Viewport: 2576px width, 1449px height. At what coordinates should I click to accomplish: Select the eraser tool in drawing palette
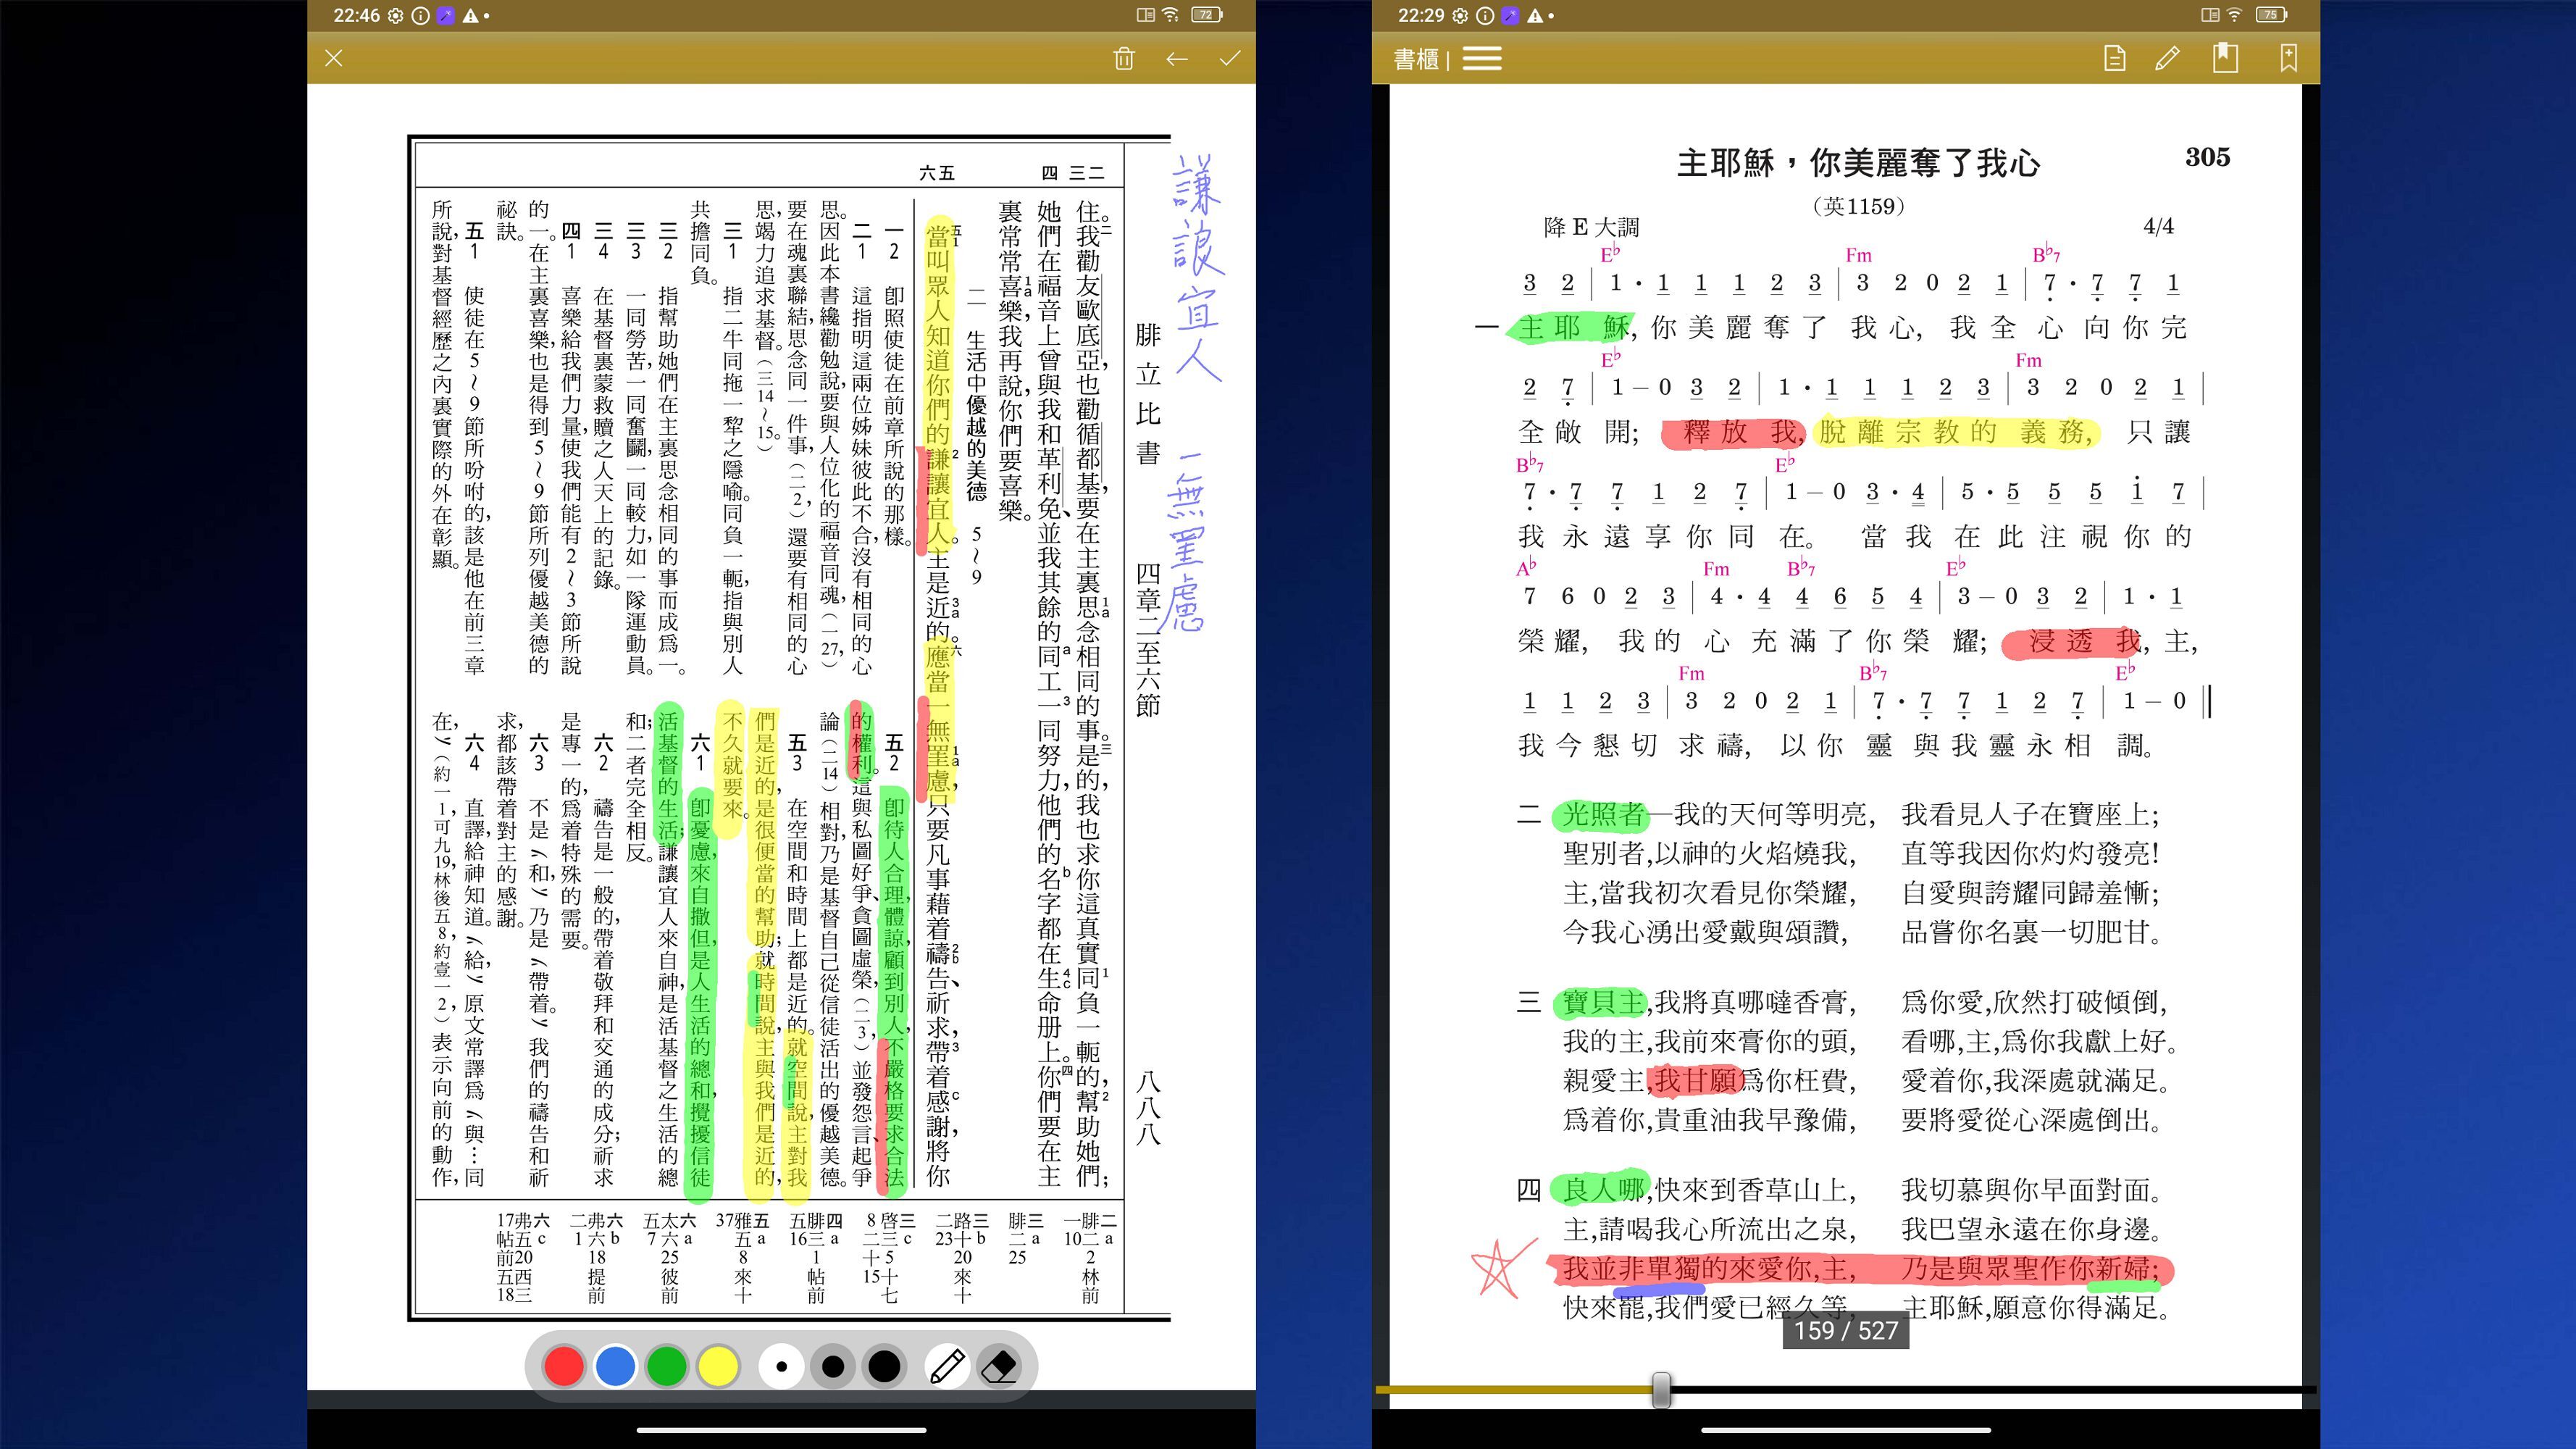click(x=999, y=1367)
